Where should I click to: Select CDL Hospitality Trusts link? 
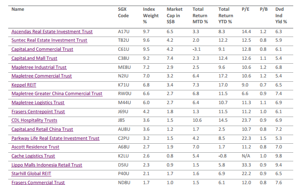click(x=34, y=120)
